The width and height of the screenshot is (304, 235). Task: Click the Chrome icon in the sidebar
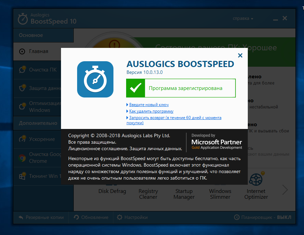tap(22, 158)
